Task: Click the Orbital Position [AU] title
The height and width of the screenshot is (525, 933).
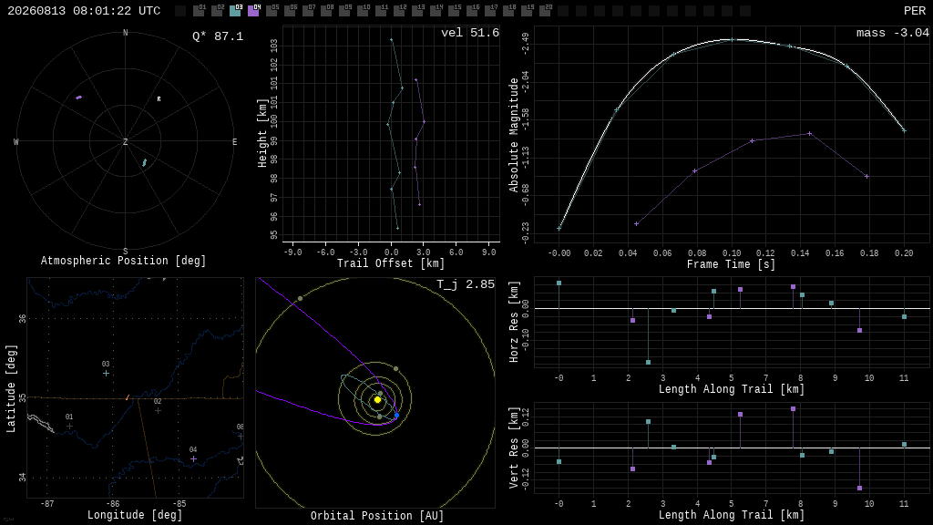Action: coord(377,516)
